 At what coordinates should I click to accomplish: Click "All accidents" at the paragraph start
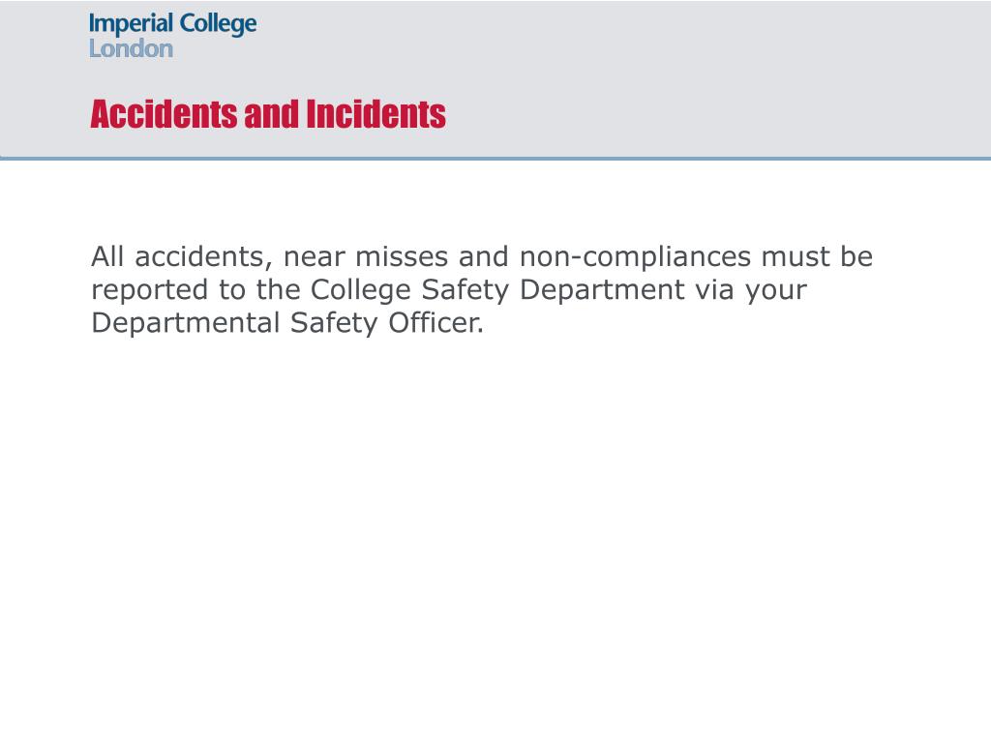tap(178, 256)
